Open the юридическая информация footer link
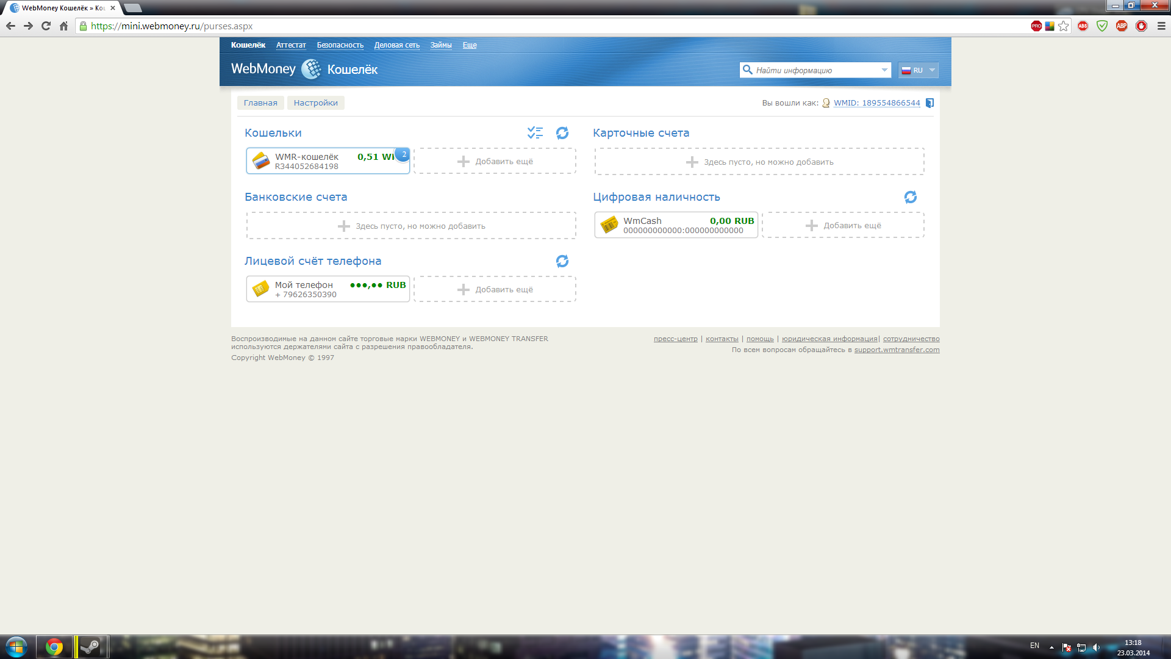 (x=829, y=339)
